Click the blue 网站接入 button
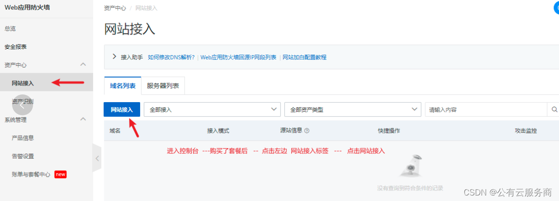 122,110
